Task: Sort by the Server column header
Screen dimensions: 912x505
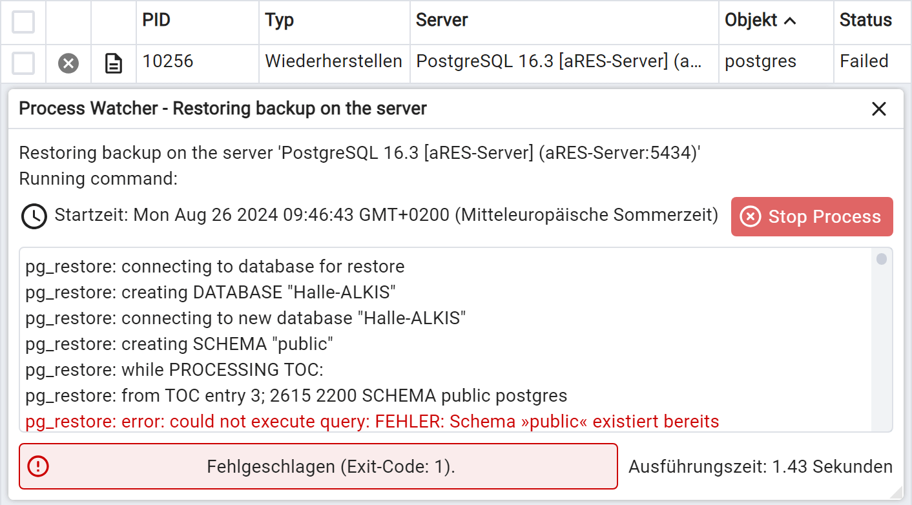Action: [x=442, y=21]
